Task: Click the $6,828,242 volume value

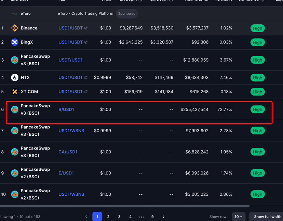Action: click(197, 152)
